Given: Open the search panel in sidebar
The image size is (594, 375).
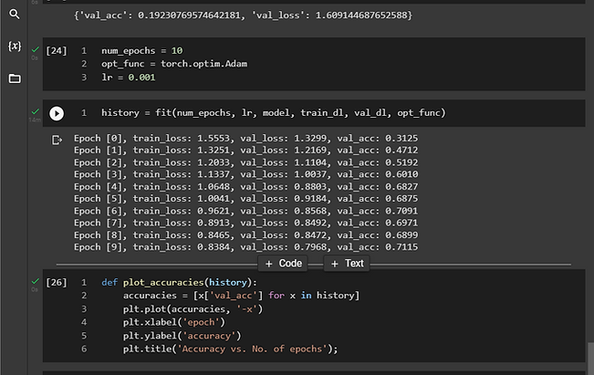Looking at the screenshot, I should point(15,14).
